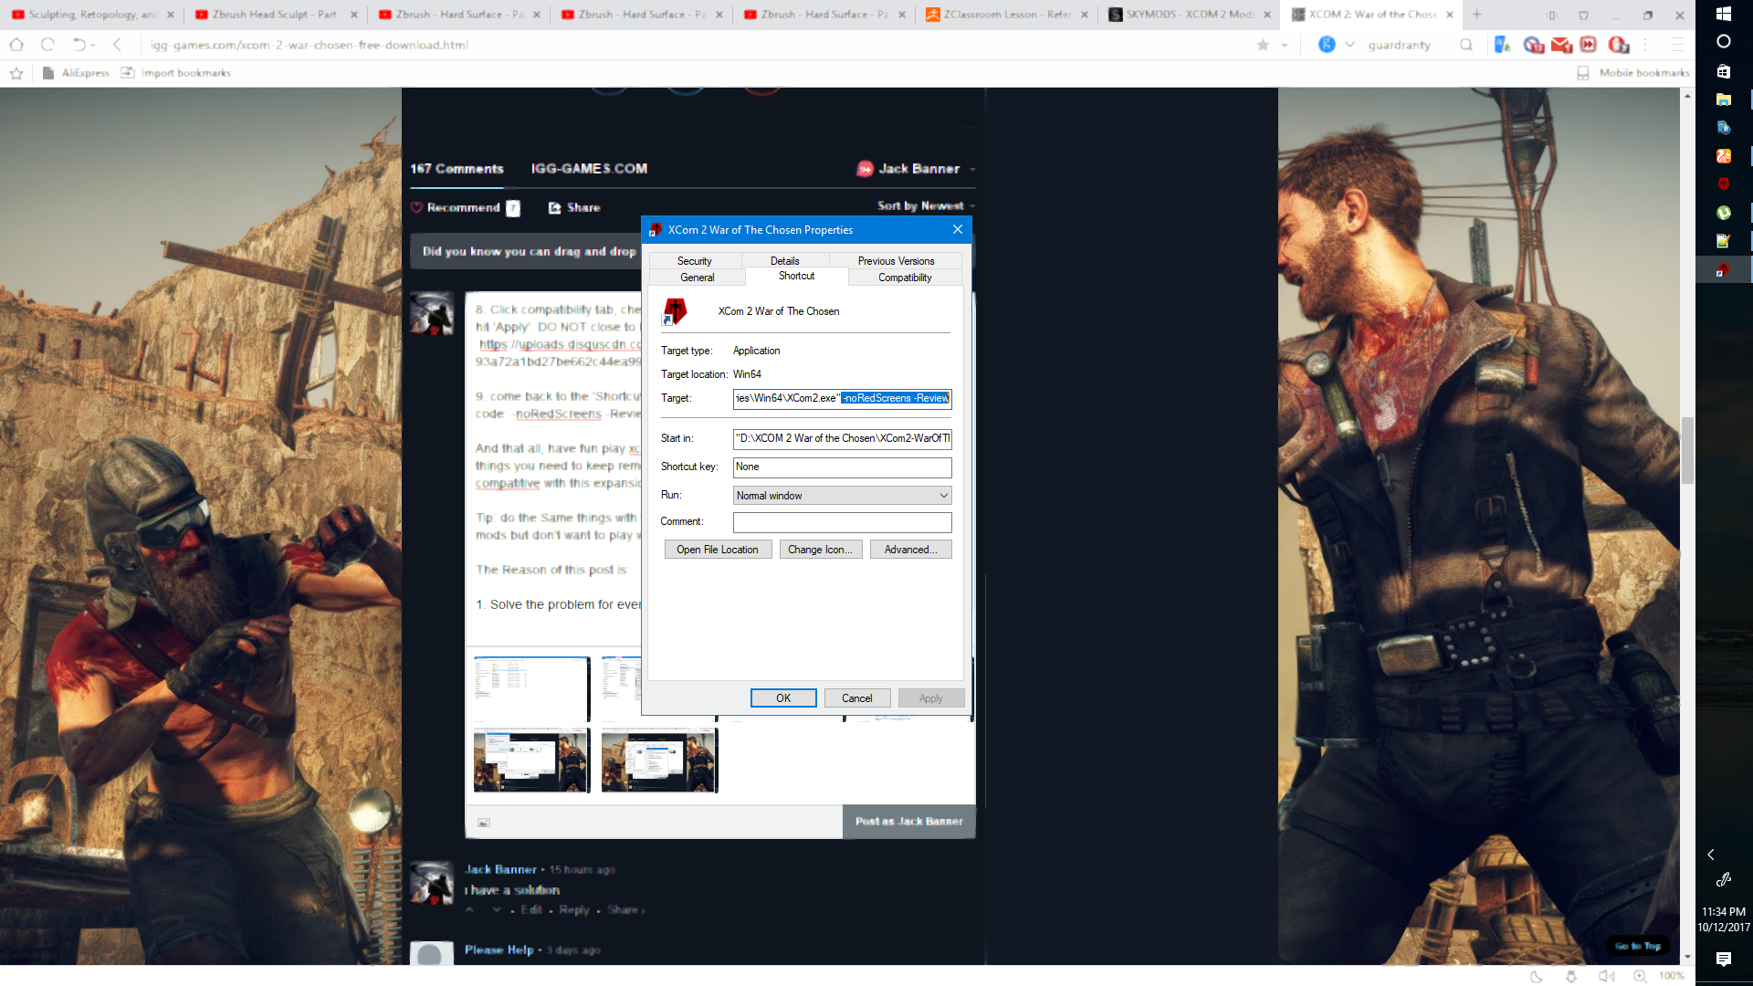Open the browser hamburger menu
This screenshot has height=986, width=1753.
tap(1677, 45)
